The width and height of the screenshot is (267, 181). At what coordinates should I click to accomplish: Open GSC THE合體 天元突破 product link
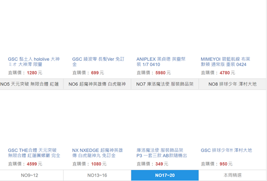[34, 153]
